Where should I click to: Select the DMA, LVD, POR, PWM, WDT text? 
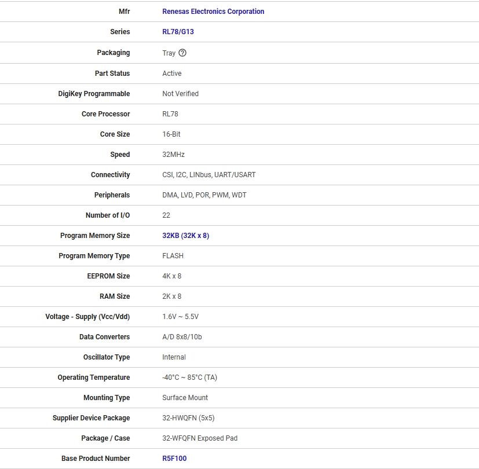click(x=204, y=195)
